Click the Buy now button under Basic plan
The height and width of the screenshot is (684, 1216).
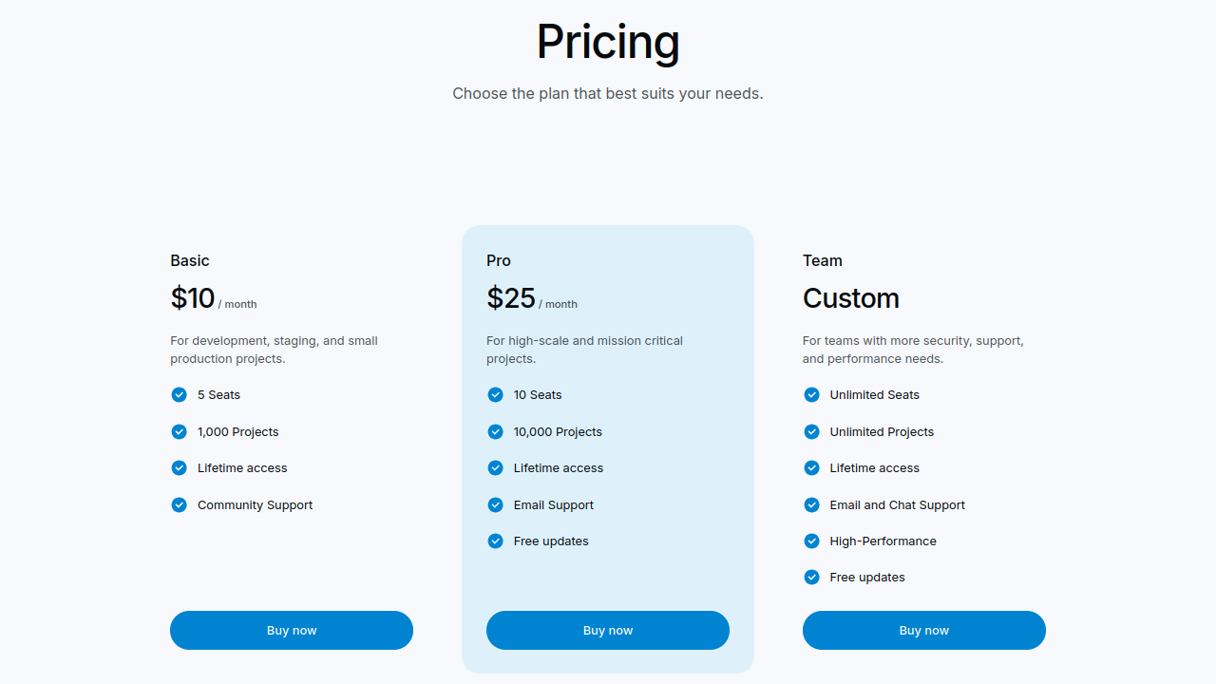(292, 630)
